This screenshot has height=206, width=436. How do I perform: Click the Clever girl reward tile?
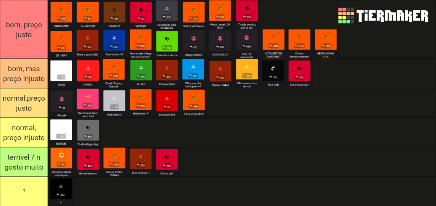click(167, 162)
